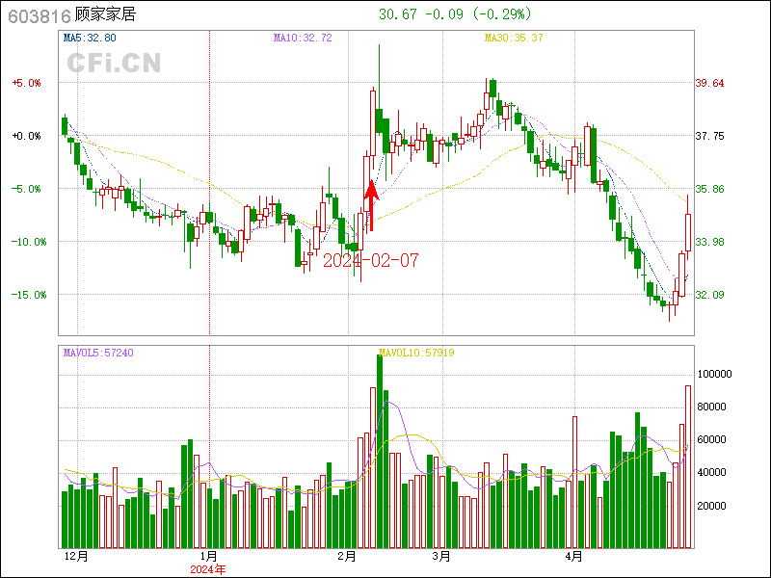Open the 顾家家居 stock name
771x578 pixels.
pos(105,14)
